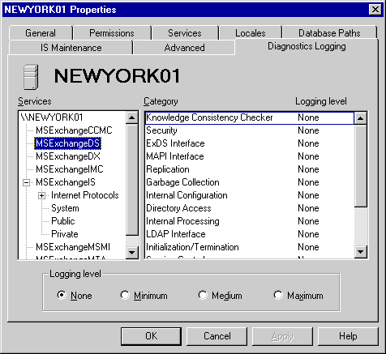Click the Cancel button
The image size is (386, 354).
[217, 336]
